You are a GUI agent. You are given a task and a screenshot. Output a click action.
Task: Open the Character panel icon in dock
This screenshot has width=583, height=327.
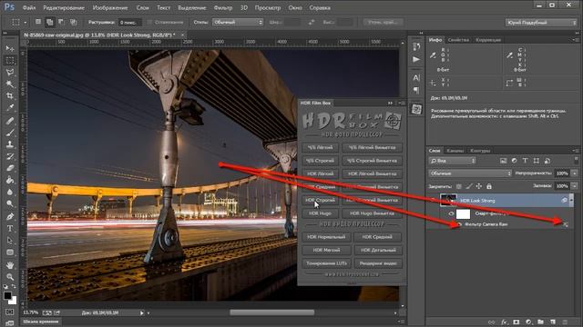[416, 78]
